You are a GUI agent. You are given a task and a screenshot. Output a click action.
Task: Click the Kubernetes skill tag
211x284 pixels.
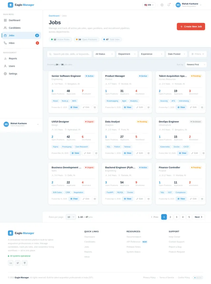165,147
